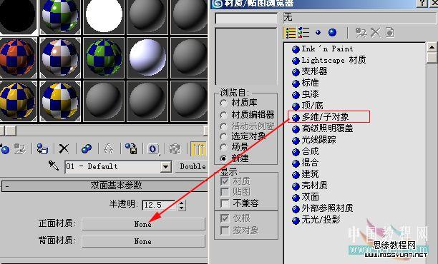Viewport: 438px width, 264px height.
Task: Click Assign Material to Selection icon
Action: pyautogui.click(x=42, y=149)
